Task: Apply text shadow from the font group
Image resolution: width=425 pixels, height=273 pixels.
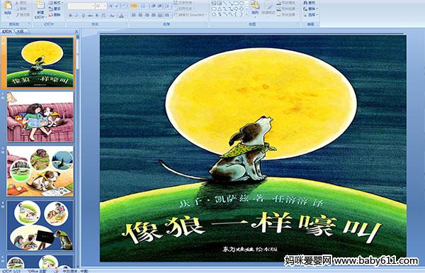Action: [96, 16]
